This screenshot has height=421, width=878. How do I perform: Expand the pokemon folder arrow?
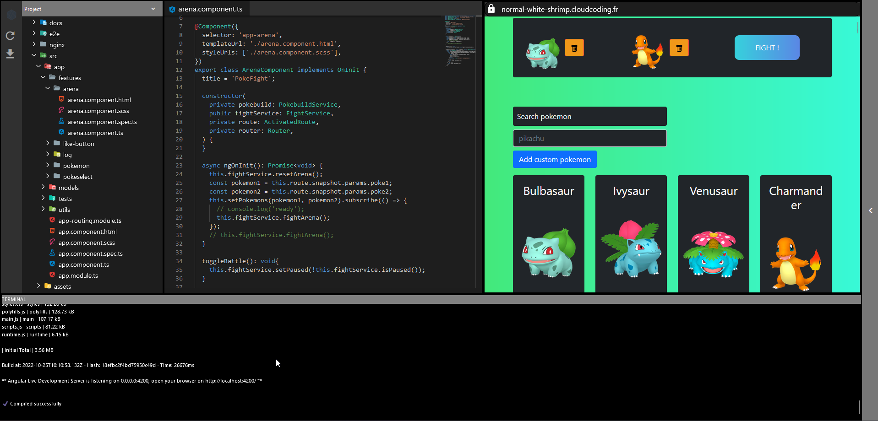coord(48,165)
